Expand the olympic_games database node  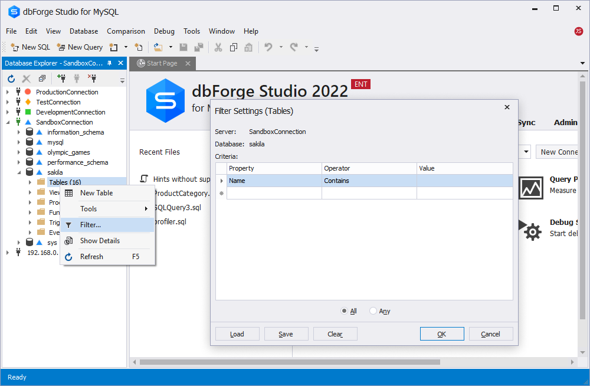point(19,152)
